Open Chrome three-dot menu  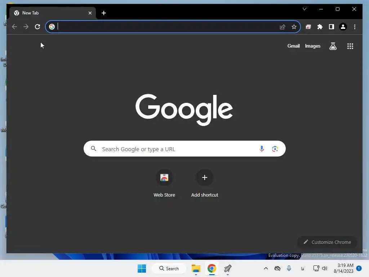(355, 27)
